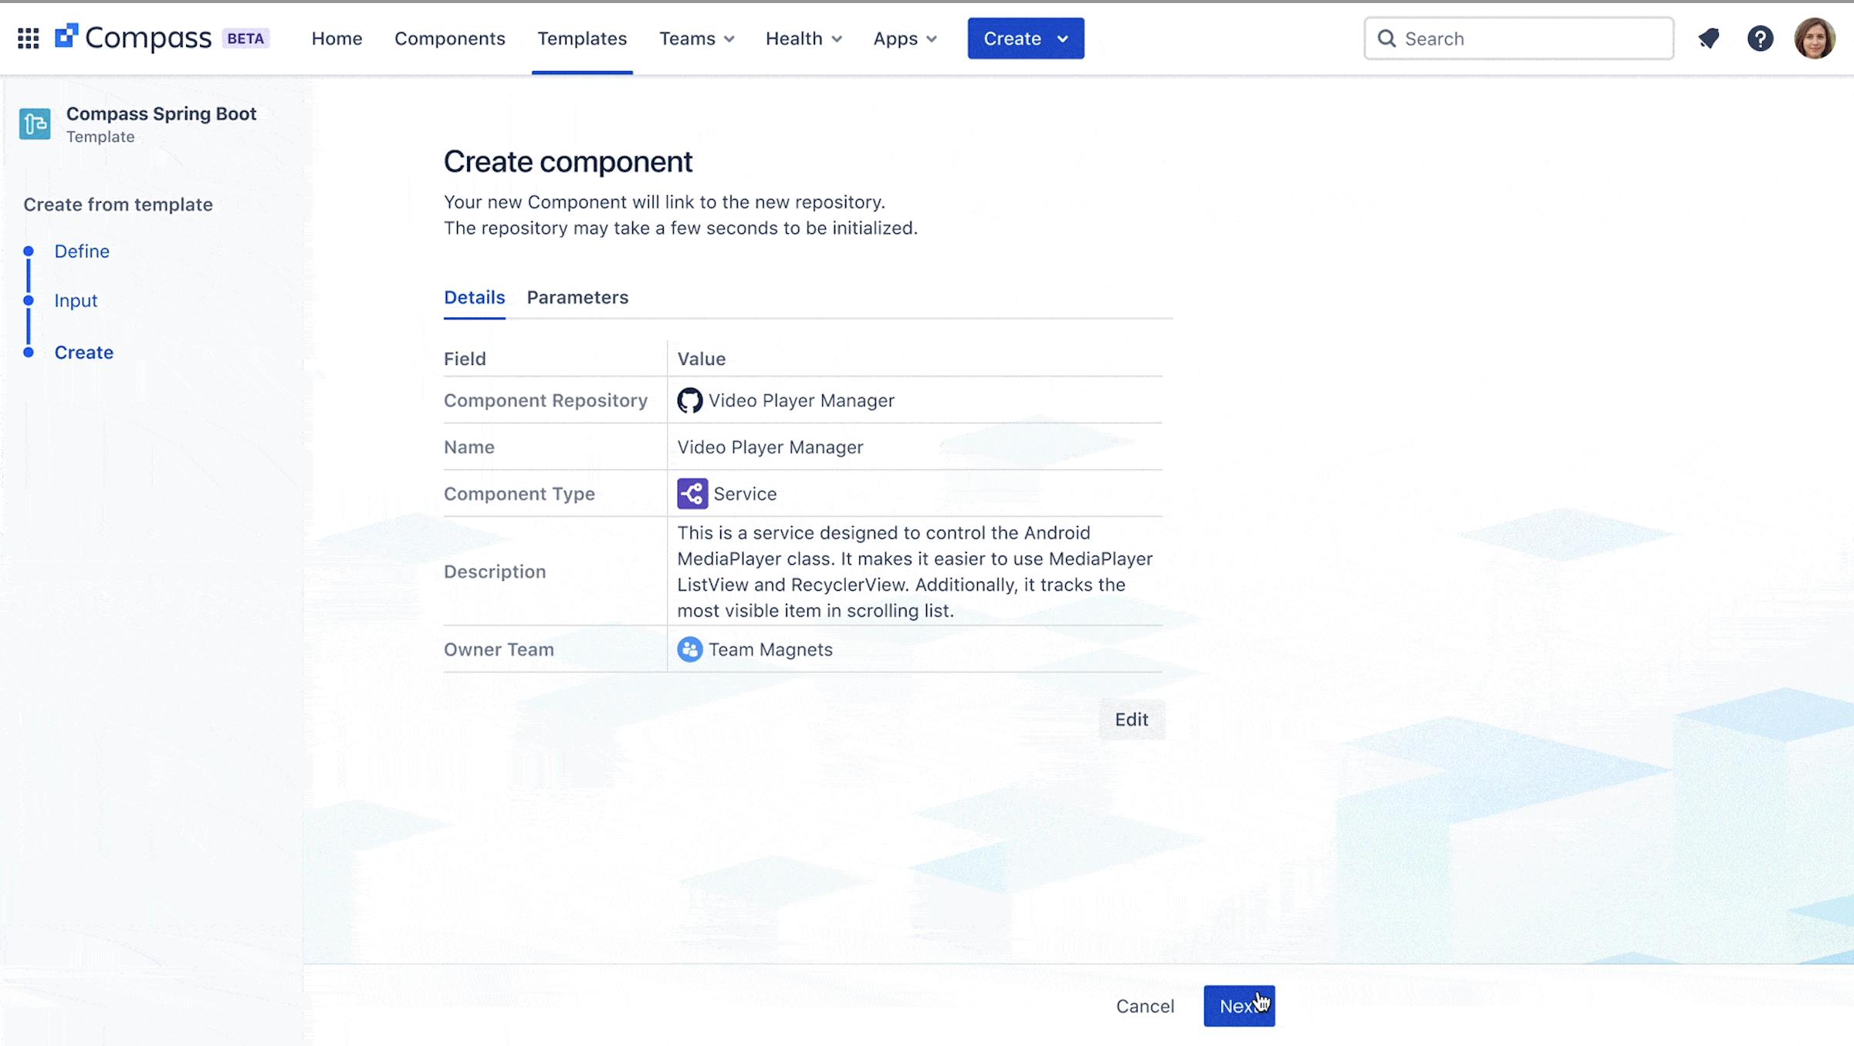This screenshot has height=1046, width=1854.
Task: Open the notifications megaphone icon
Action: pyautogui.click(x=1709, y=38)
